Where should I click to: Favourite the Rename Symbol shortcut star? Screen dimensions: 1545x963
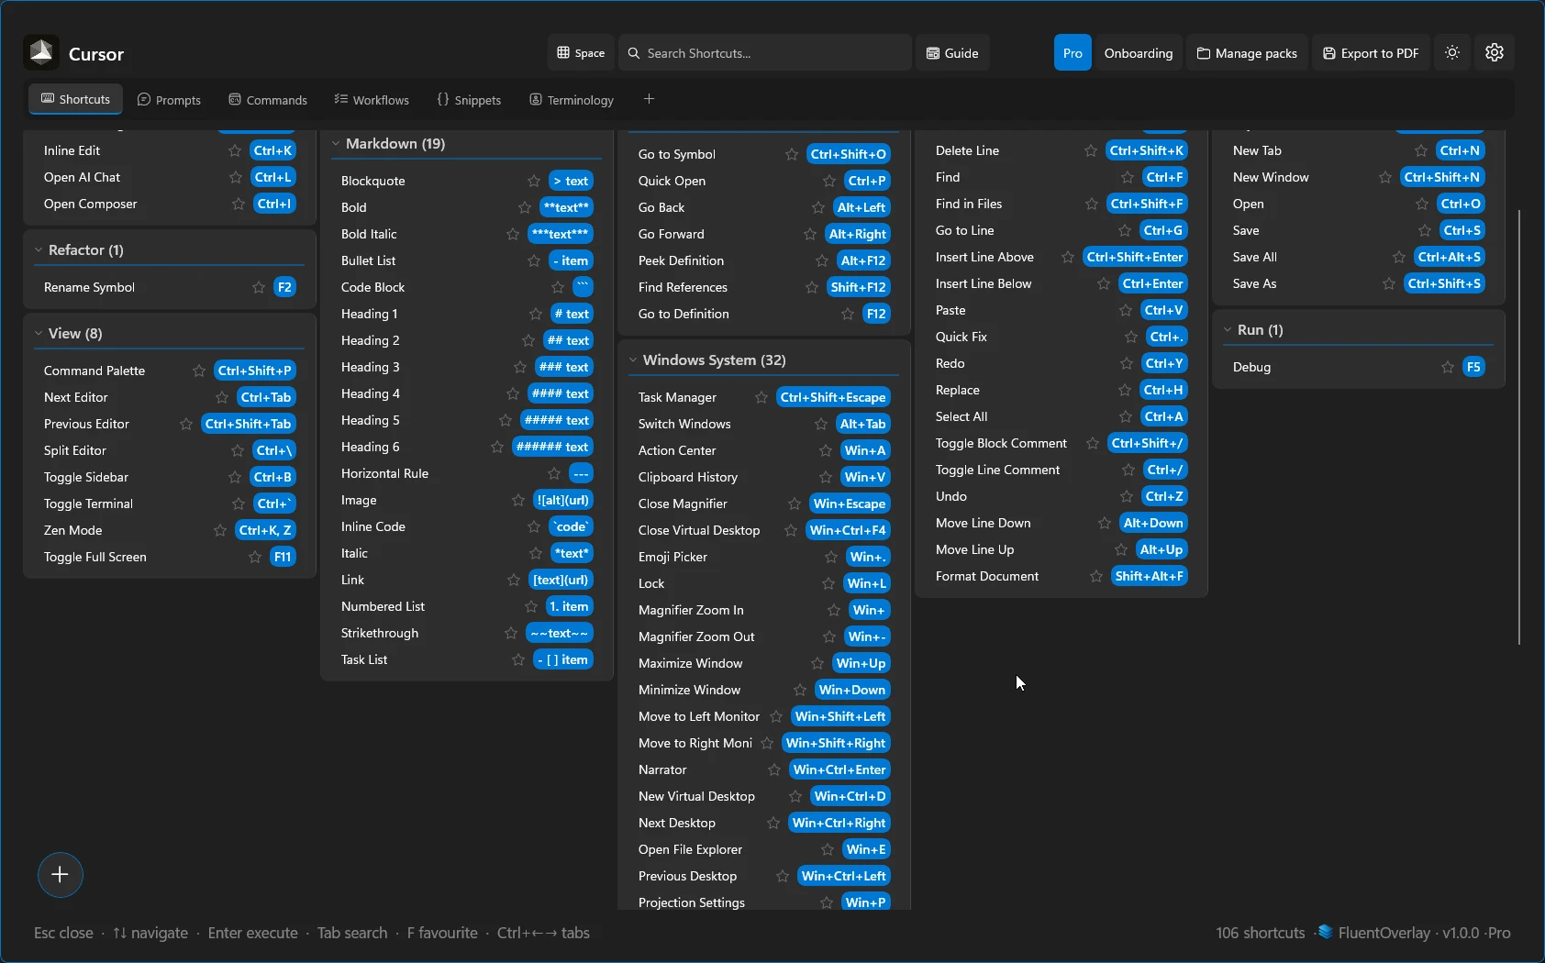click(258, 287)
